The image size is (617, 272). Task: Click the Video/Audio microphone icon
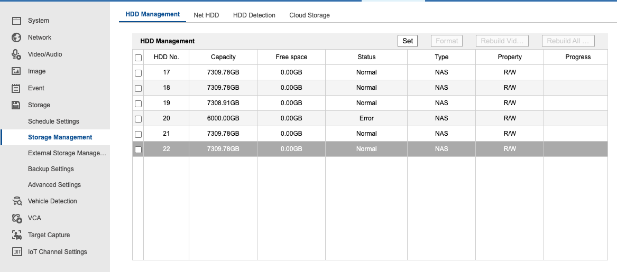pos(16,54)
